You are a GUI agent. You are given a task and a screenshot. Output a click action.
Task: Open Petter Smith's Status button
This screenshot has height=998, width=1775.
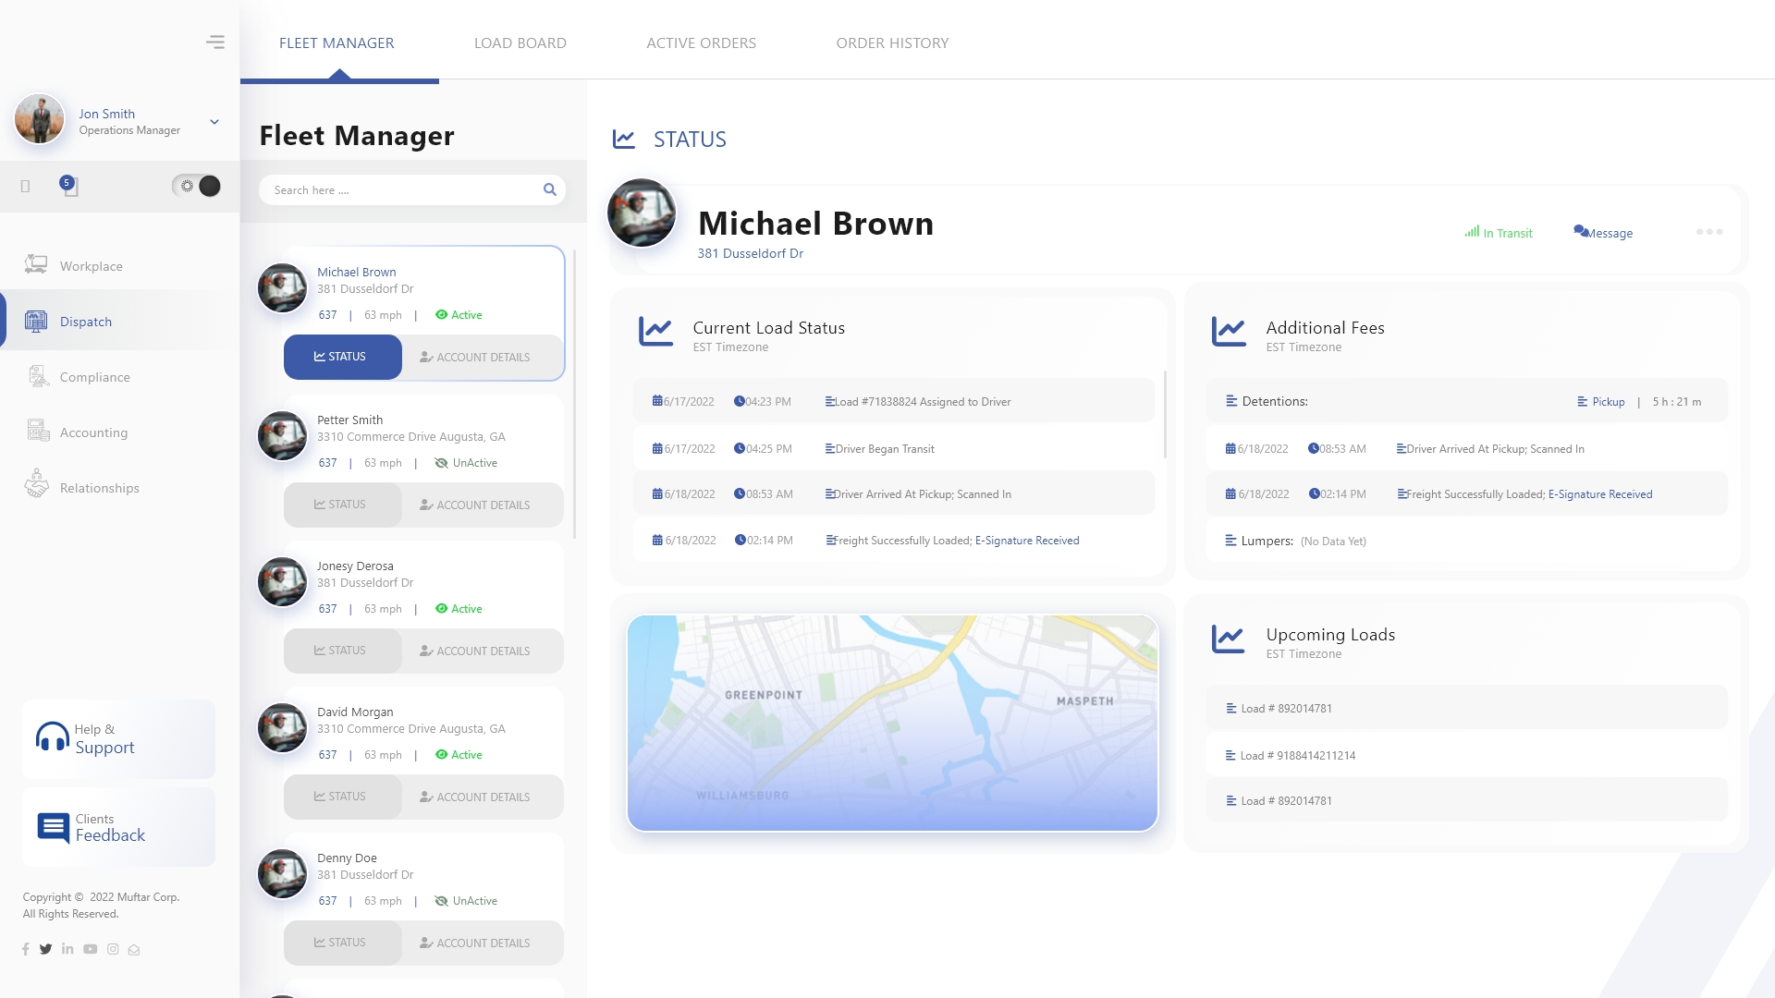(x=343, y=505)
